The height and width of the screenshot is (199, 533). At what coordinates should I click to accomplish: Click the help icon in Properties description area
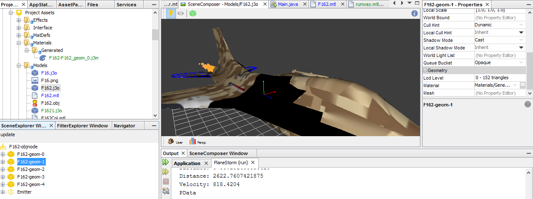tap(528, 104)
